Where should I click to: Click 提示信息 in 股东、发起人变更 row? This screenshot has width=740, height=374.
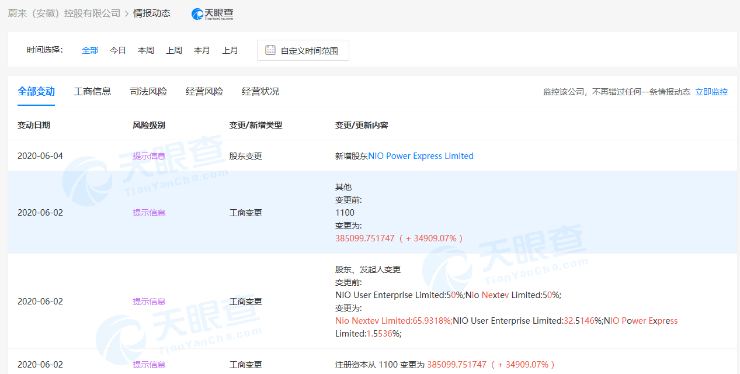point(149,302)
